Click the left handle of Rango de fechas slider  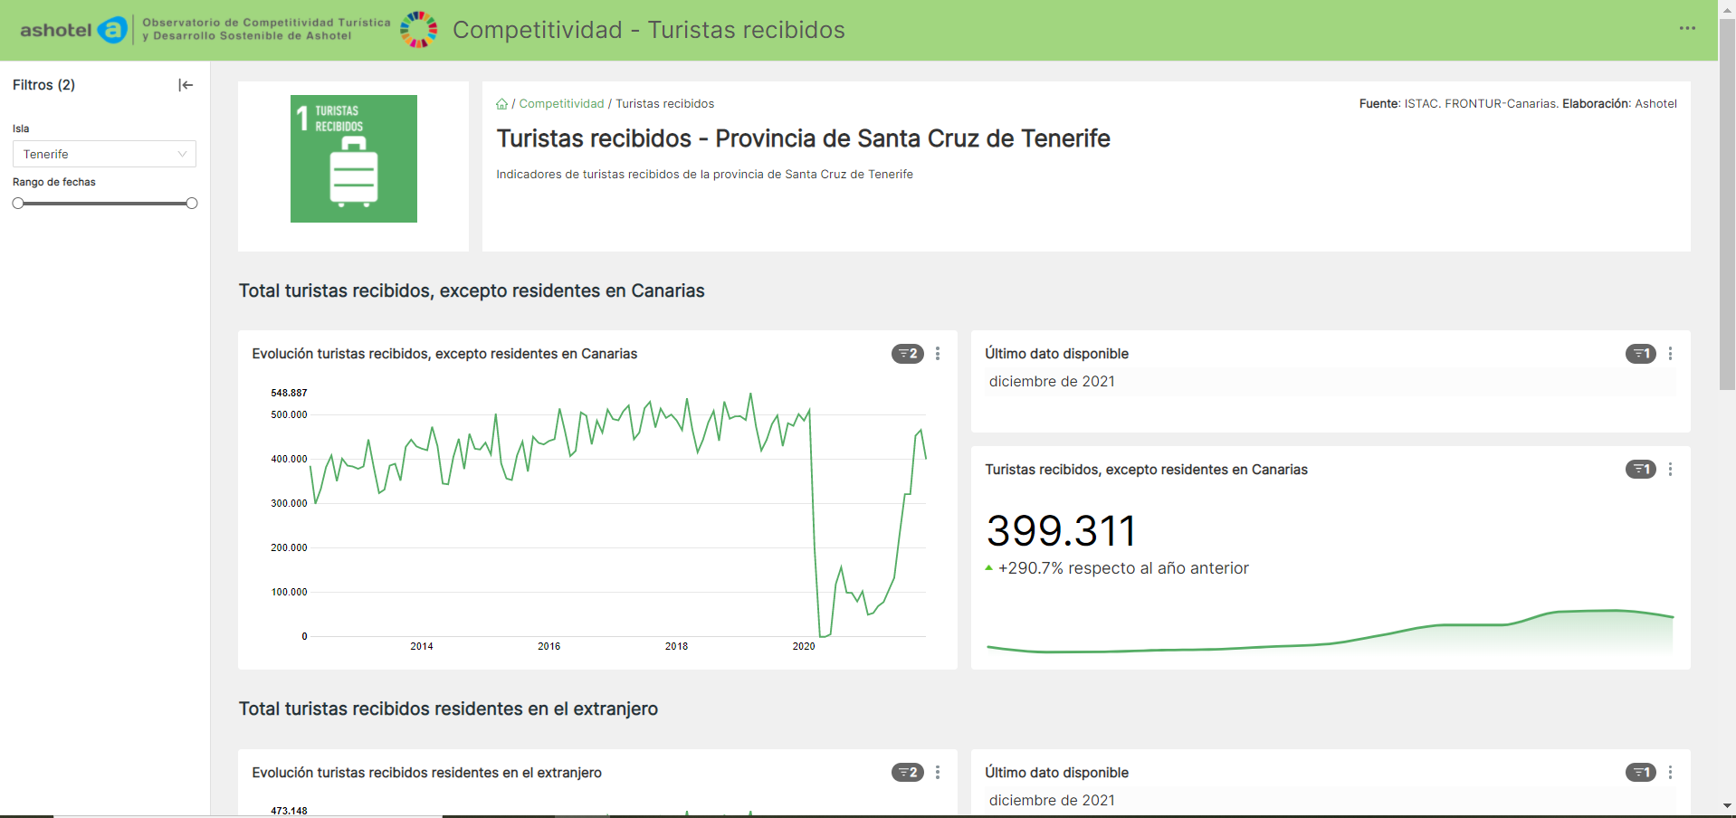18,204
